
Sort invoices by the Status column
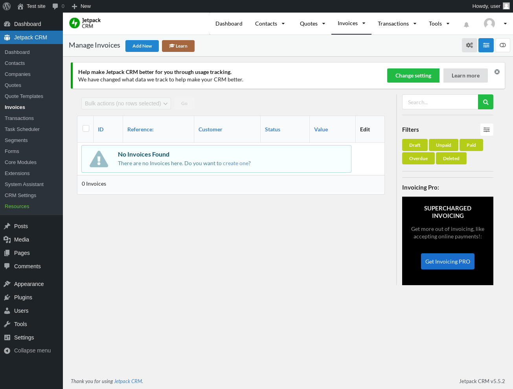coord(272,129)
